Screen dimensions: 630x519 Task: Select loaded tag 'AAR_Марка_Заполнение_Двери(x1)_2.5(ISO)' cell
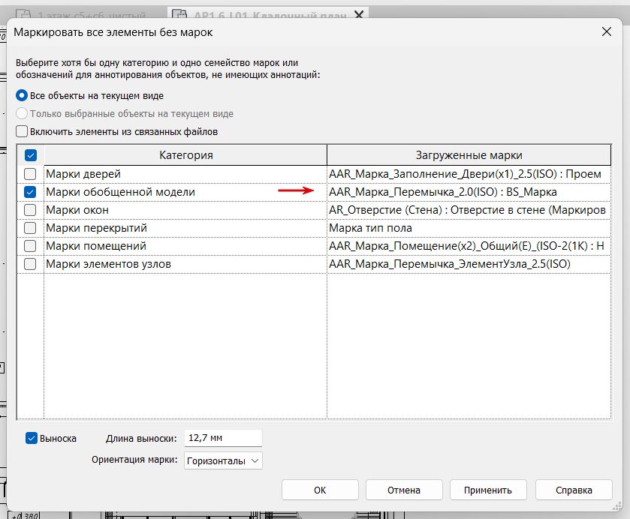click(469, 174)
